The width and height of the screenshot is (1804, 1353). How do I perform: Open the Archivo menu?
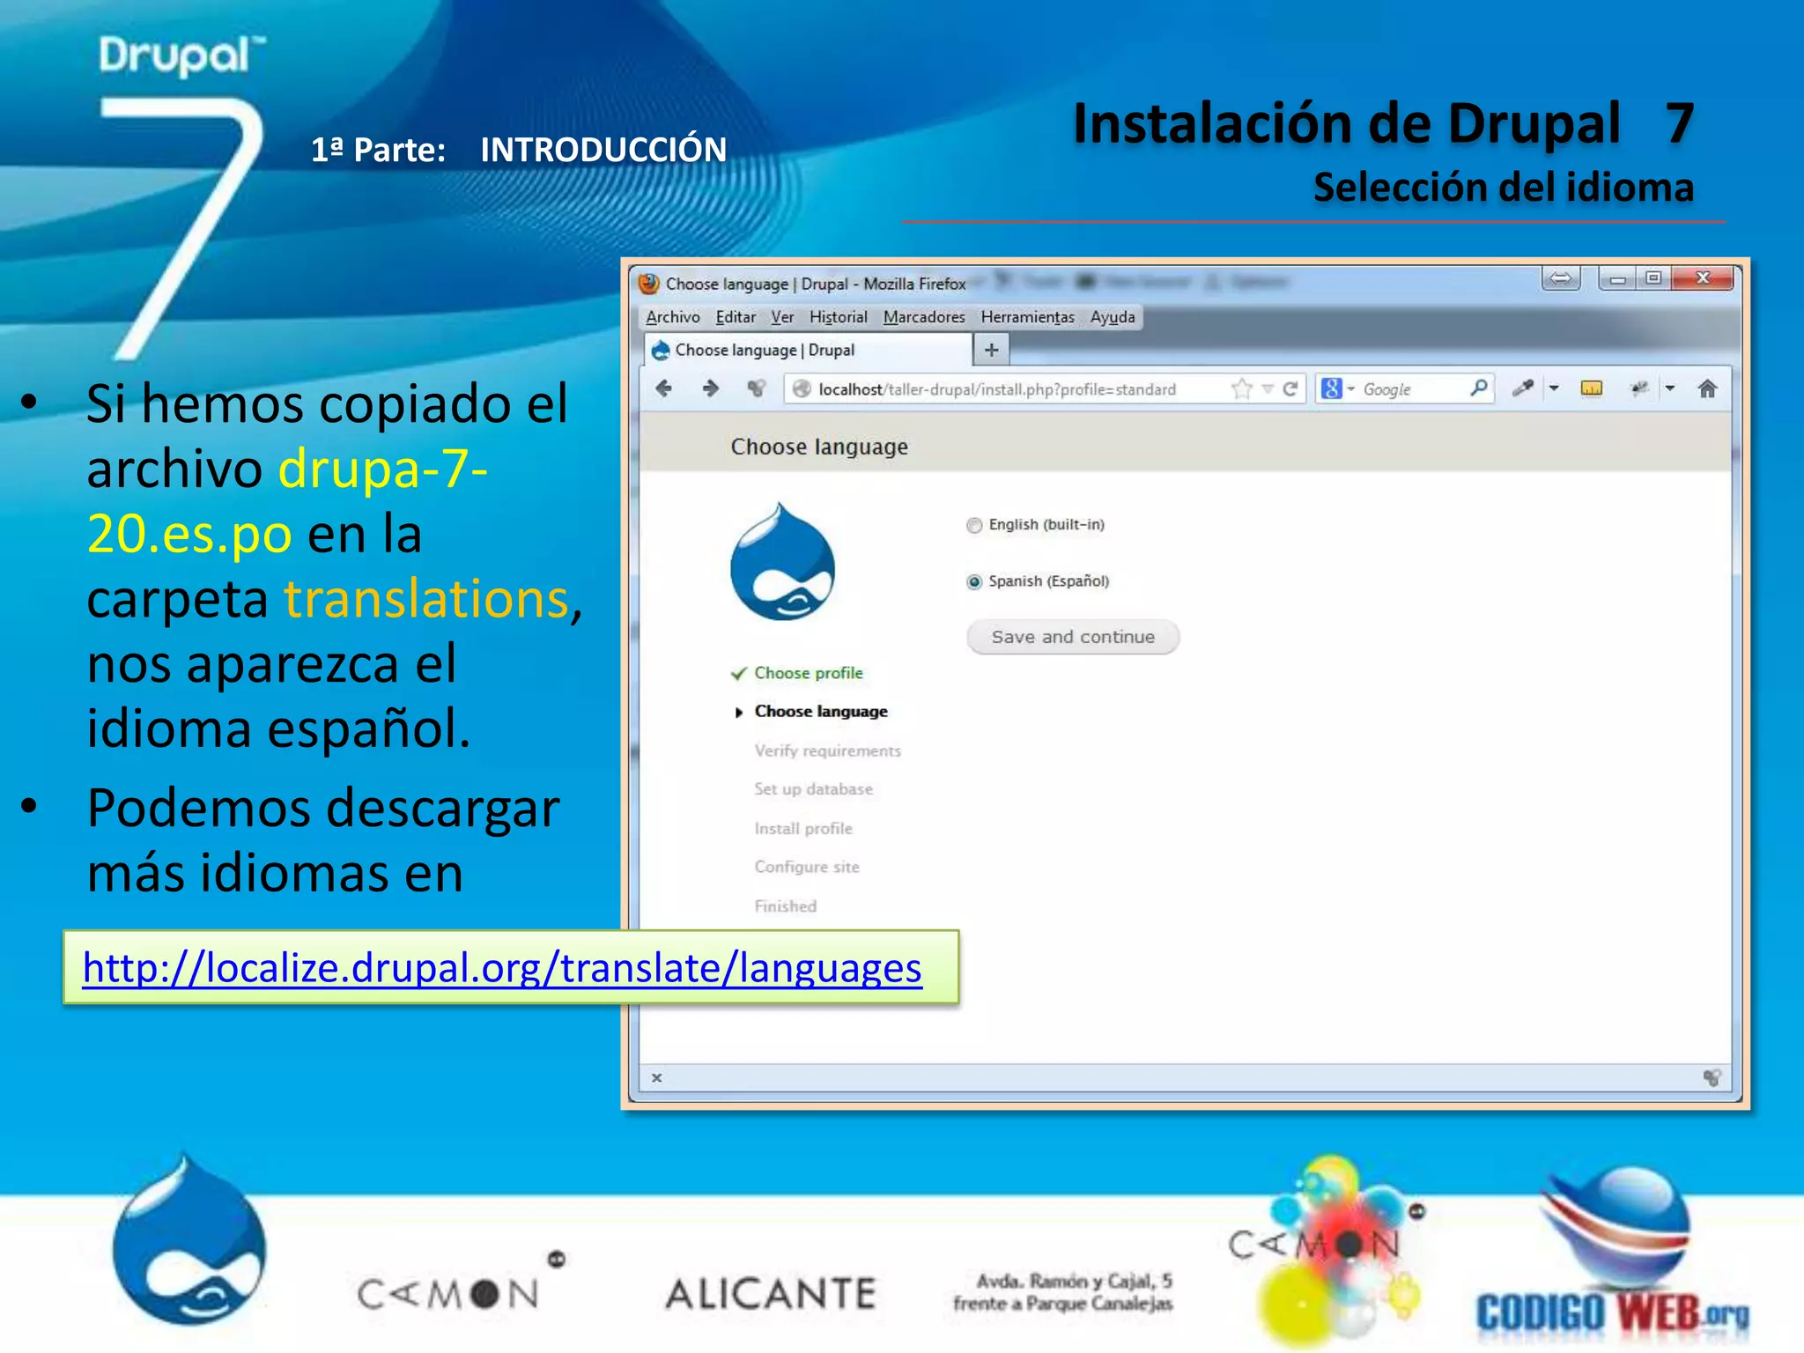(x=673, y=317)
